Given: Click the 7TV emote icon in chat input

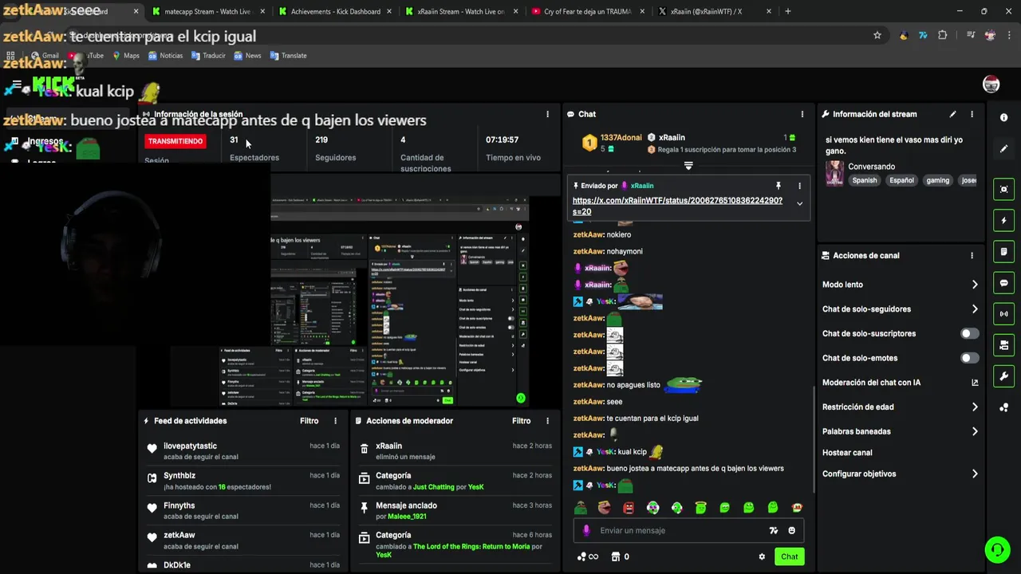Looking at the screenshot, I should click(773, 530).
